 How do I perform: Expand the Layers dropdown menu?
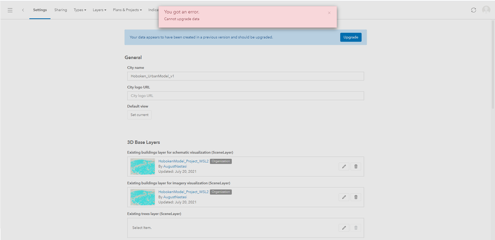(99, 10)
